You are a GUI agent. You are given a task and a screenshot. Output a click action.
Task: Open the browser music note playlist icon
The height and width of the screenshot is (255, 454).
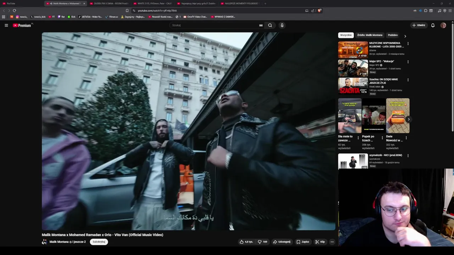point(439,11)
